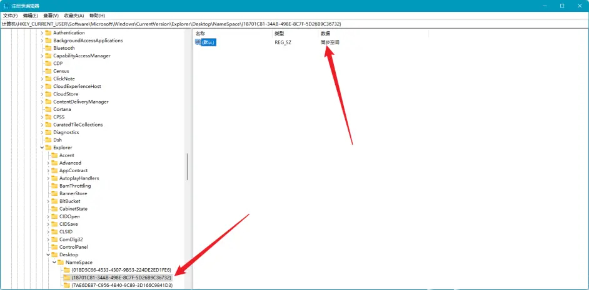Screen dimensions: 589x290
Task: Click the 同步空间 data cell
Action: (330, 42)
